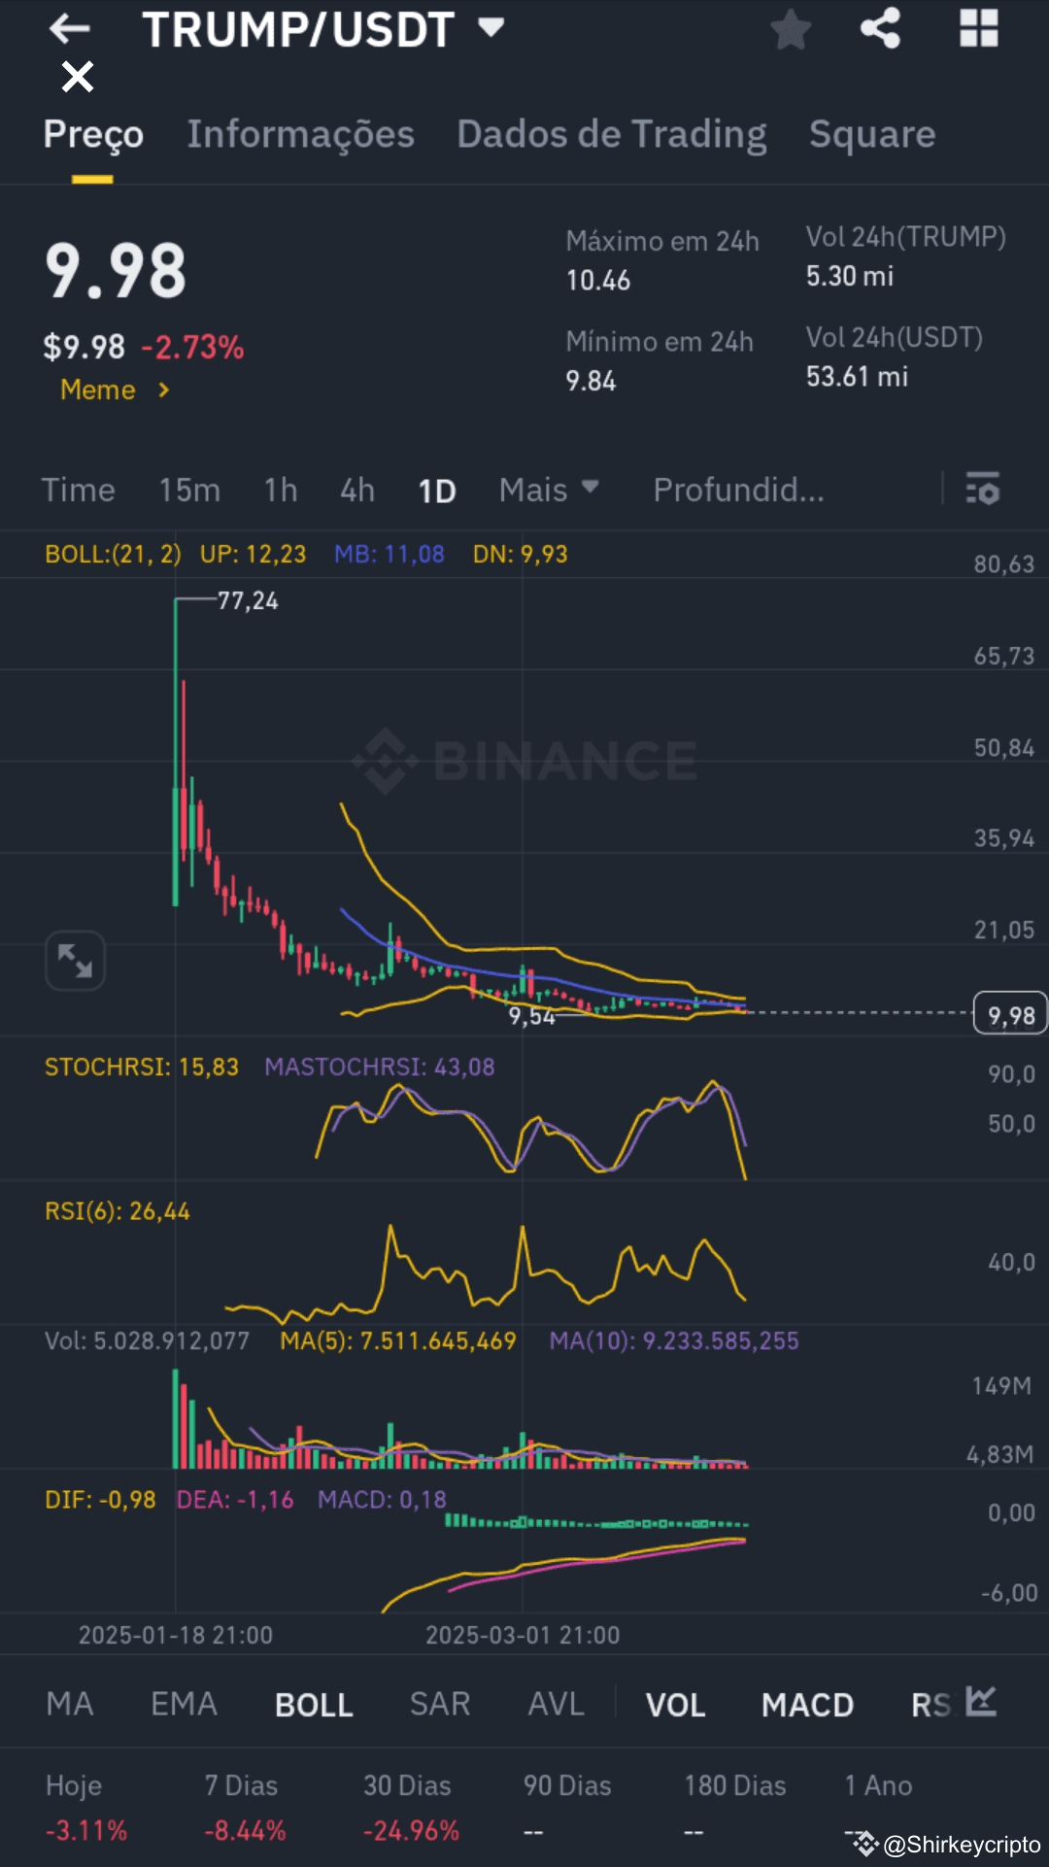Select the 1D chart interval
The image size is (1049, 1867).
pos(437,491)
